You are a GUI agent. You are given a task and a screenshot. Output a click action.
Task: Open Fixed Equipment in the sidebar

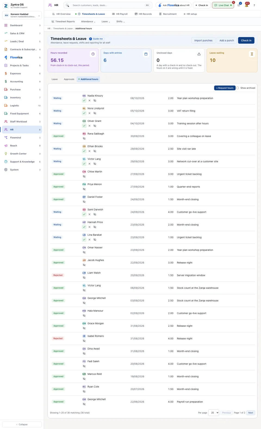[x=22, y=113]
